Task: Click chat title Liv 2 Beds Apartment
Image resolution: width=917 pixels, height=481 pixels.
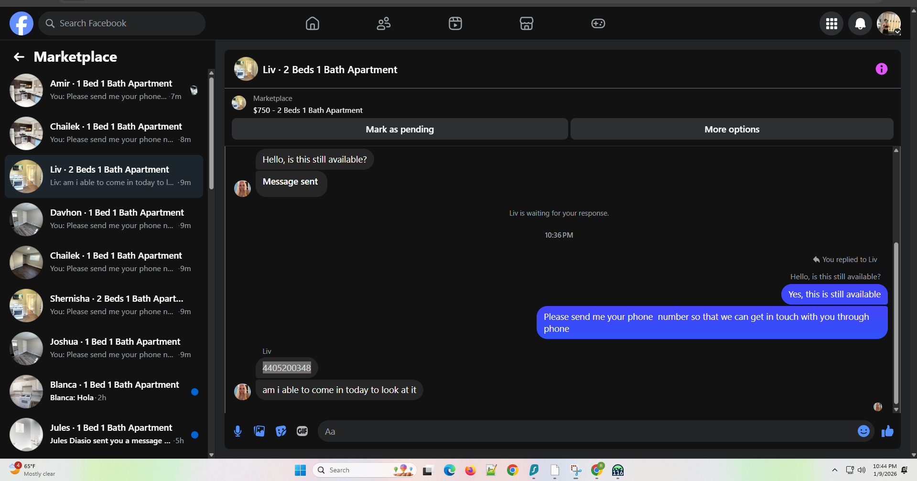Action: point(330,70)
